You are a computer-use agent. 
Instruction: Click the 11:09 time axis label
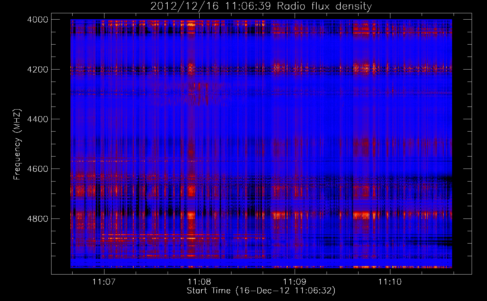point(295,282)
